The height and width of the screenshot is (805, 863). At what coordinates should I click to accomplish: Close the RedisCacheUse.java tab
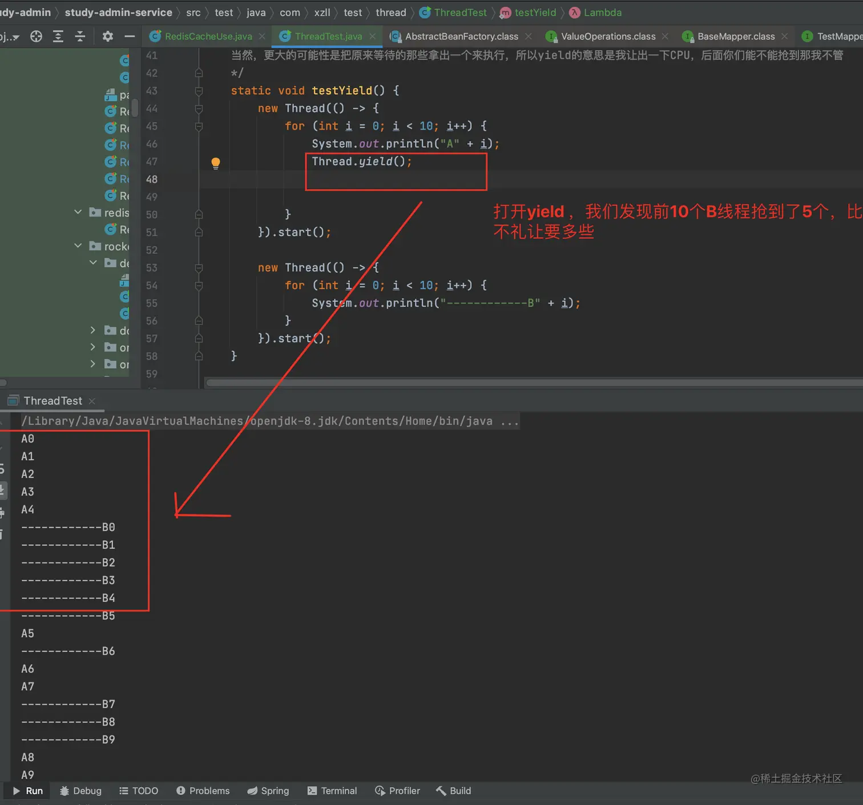262,37
